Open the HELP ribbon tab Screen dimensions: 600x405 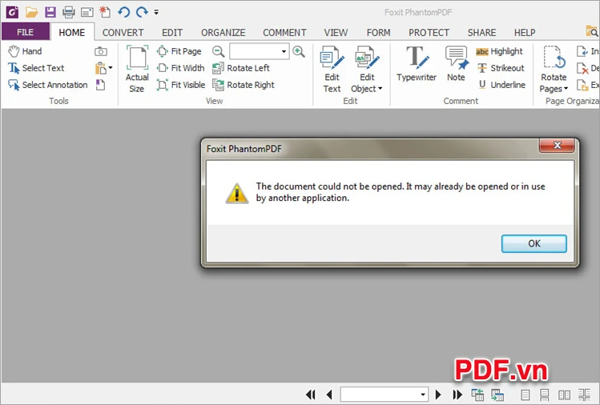coord(524,33)
